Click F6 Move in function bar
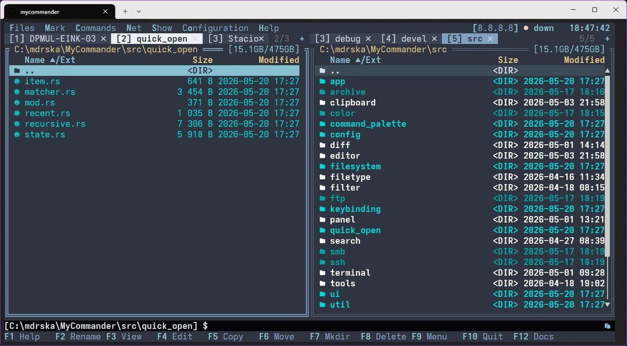This screenshot has height=346, width=627. click(x=276, y=337)
